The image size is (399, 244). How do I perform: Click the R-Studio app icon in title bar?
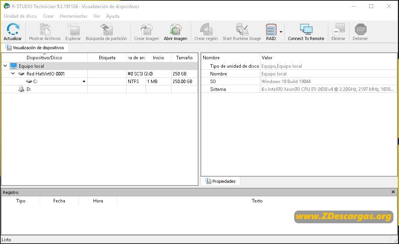pos(7,6)
